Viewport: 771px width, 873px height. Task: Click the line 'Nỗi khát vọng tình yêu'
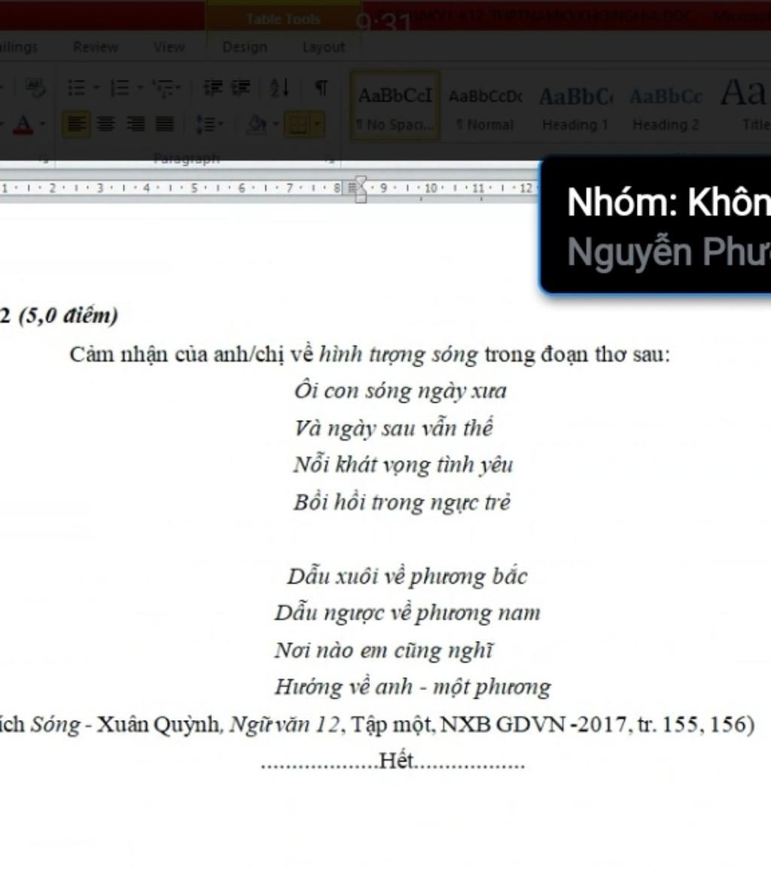[403, 465]
